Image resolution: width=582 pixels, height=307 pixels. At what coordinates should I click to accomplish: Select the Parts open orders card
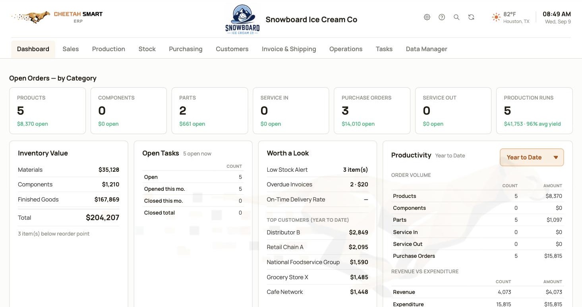coord(210,111)
